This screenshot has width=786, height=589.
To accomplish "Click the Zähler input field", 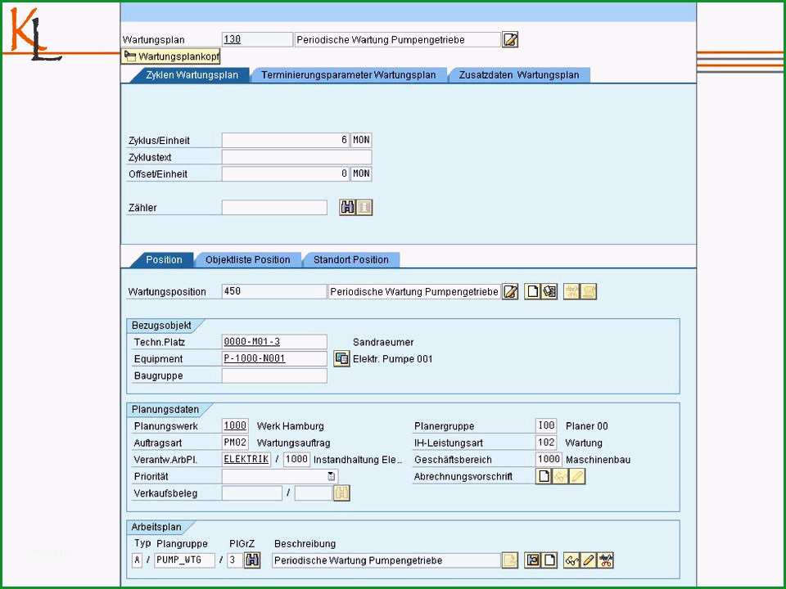I will click(275, 207).
